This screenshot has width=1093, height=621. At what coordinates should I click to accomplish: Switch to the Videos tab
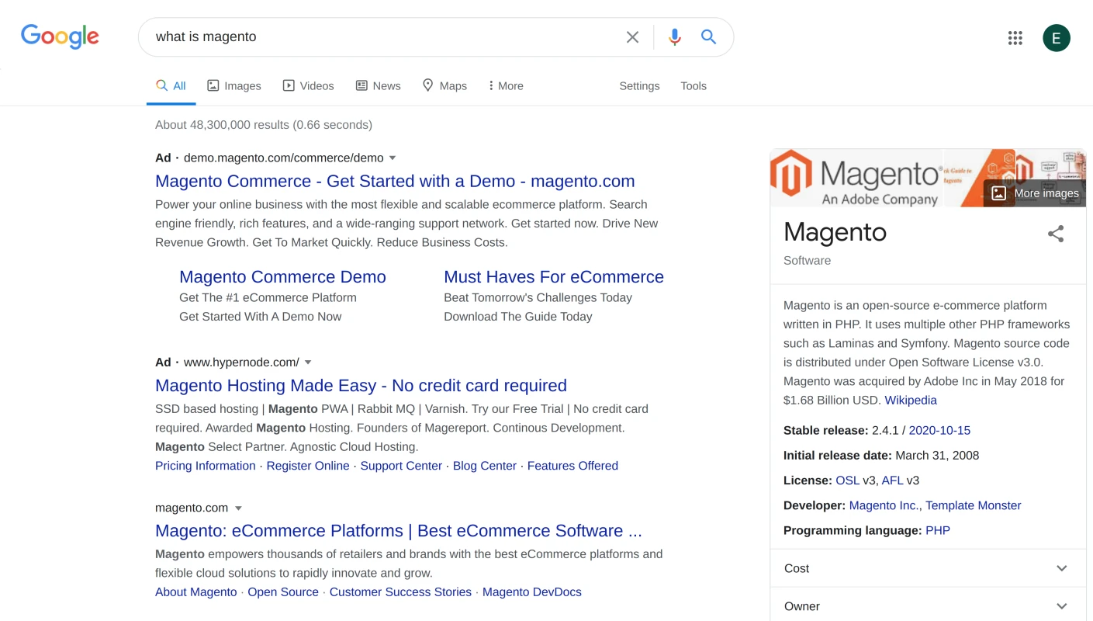[308, 86]
